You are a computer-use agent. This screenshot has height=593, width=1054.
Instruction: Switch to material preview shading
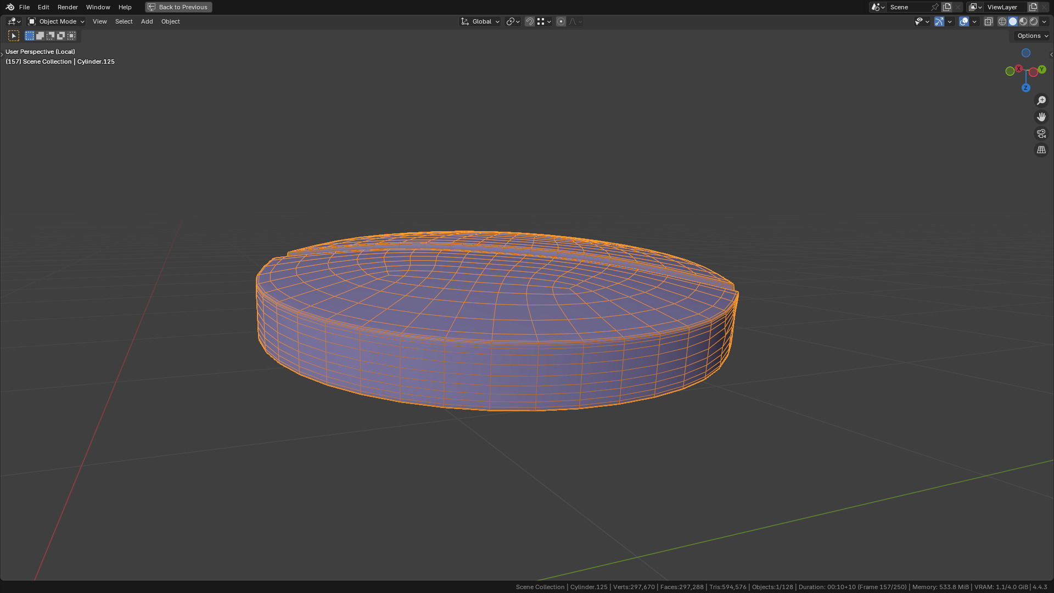pos(1023,21)
